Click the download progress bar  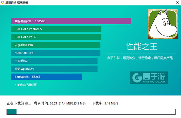pos(91,112)
